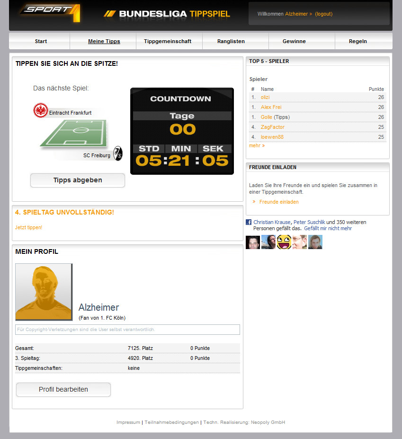Open player ZagFactor in Top 5

coord(273,127)
